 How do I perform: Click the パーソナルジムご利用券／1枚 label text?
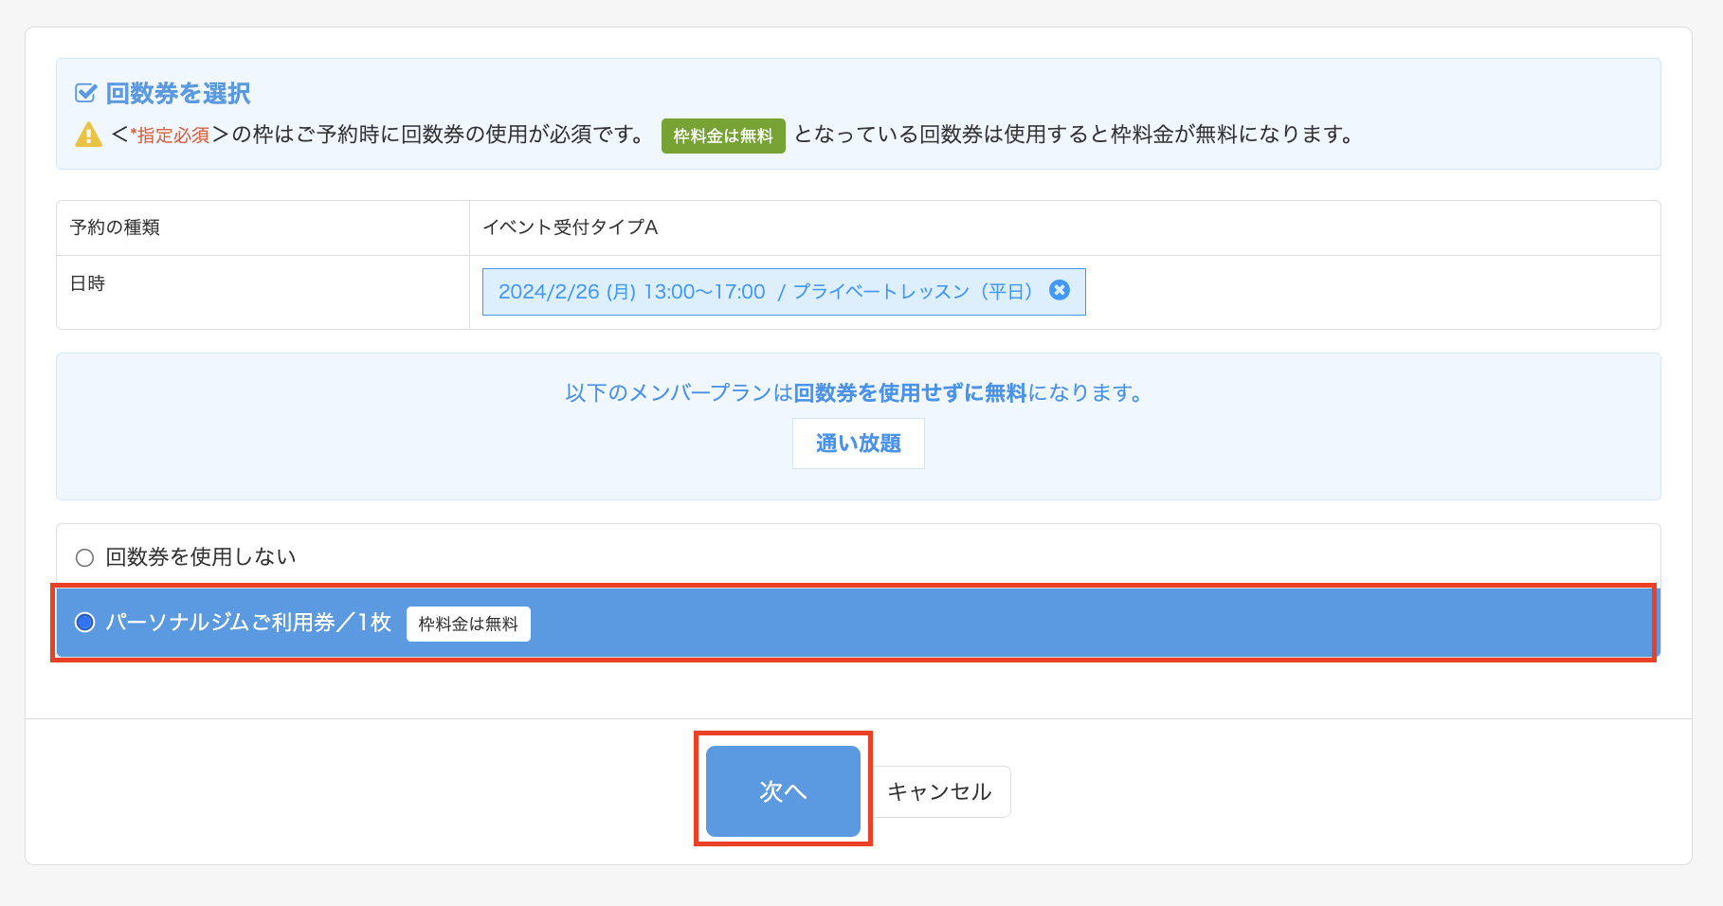pos(248,623)
